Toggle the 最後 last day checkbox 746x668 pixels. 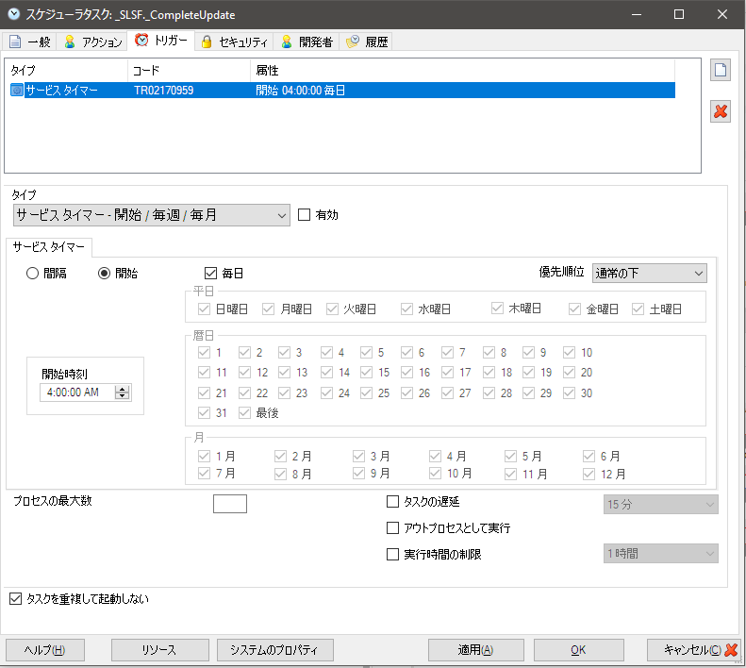pos(244,413)
